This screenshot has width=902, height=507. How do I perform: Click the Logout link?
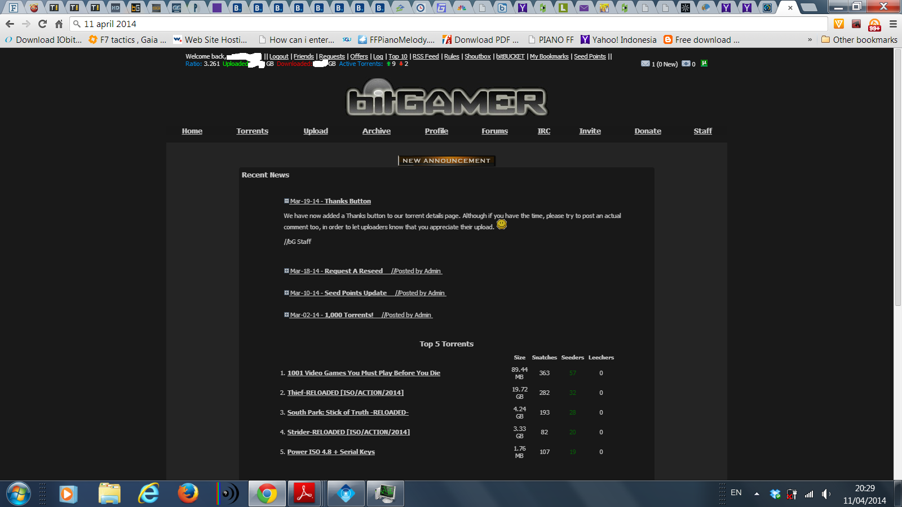(x=279, y=56)
